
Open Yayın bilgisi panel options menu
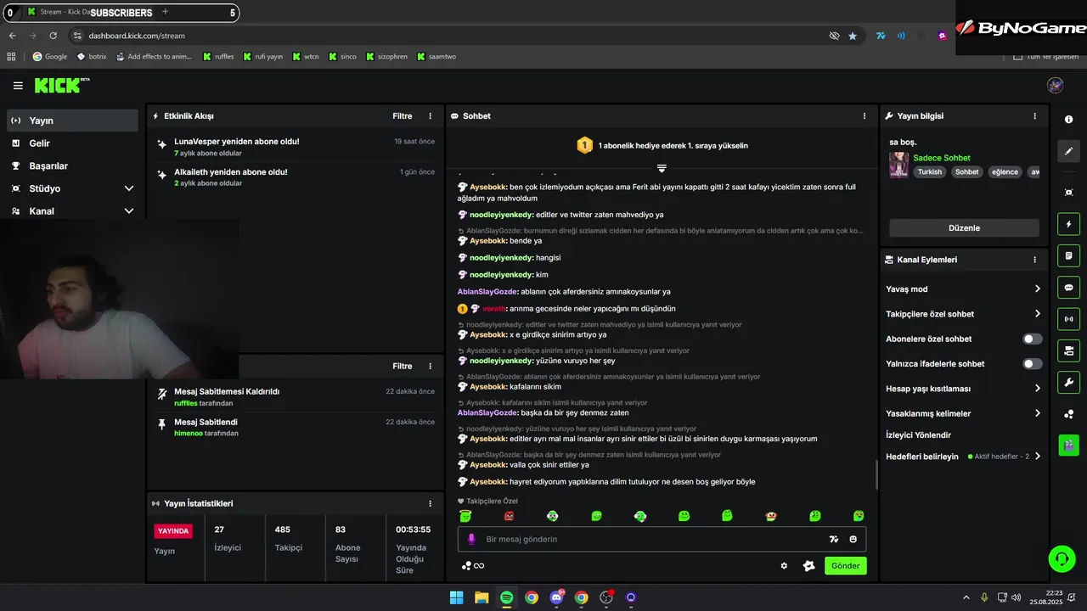[x=1034, y=116]
